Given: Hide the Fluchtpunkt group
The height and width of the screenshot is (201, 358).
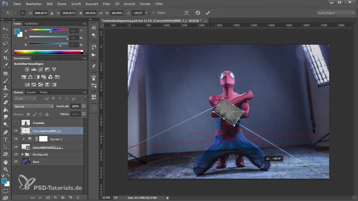Looking at the screenshot, I should 16,154.
